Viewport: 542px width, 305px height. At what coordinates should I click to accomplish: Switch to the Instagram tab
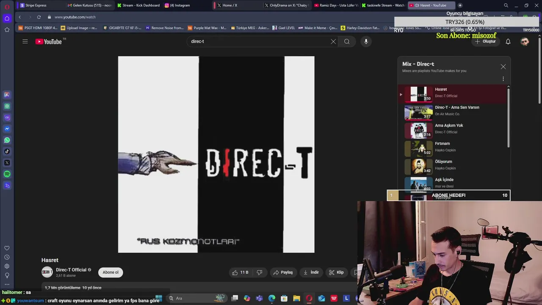pos(186,5)
